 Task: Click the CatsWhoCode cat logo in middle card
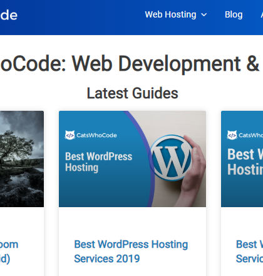(70, 135)
